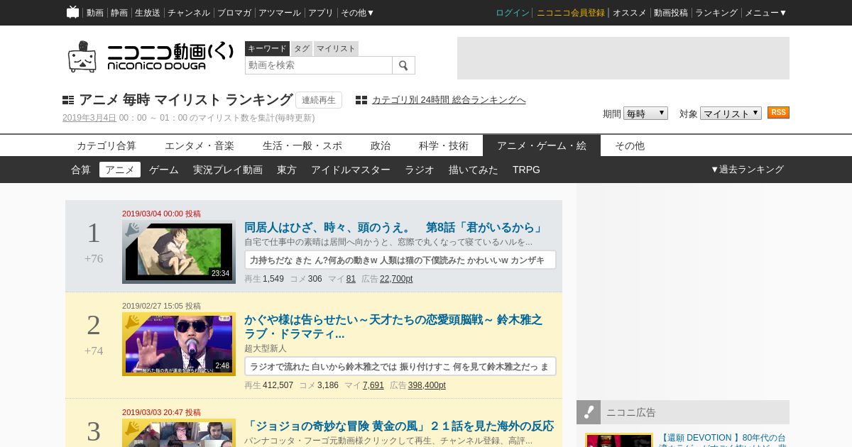Switch to エンタメ・音楽 category tab
The width and height of the screenshot is (852, 447).
200,145
